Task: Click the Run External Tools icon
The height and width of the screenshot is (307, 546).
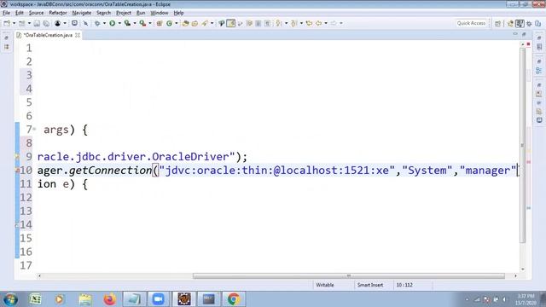Action: click(142, 23)
